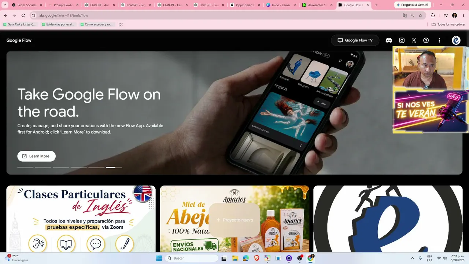
Task: Open the blue climbing logo project thumbnail
Action: click(388, 219)
